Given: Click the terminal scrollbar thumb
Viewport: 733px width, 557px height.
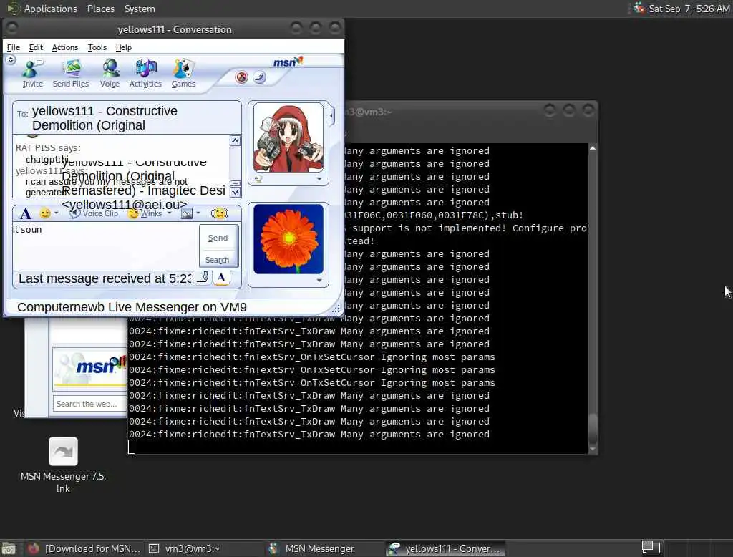Looking at the screenshot, I should point(592,428).
